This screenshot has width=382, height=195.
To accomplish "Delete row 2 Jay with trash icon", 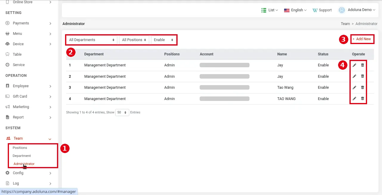I will pyautogui.click(x=363, y=76).
